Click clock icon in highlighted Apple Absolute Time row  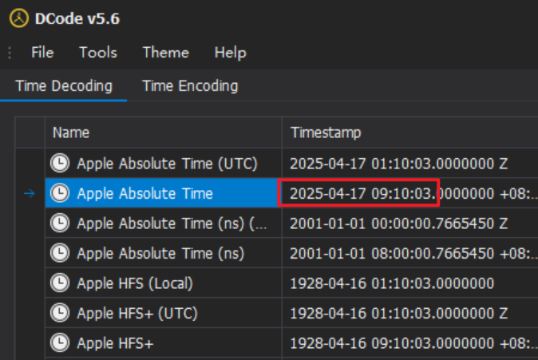pos(60,193)
